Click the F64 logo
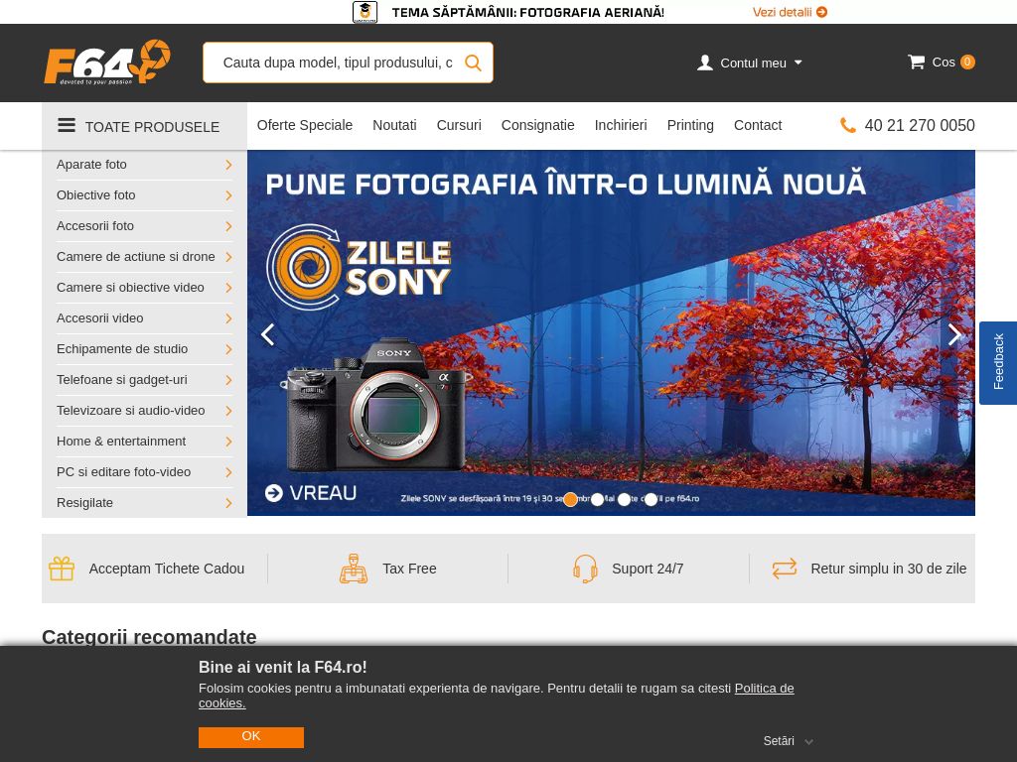This screenshot has height=762, width=1017. point(107,63)
